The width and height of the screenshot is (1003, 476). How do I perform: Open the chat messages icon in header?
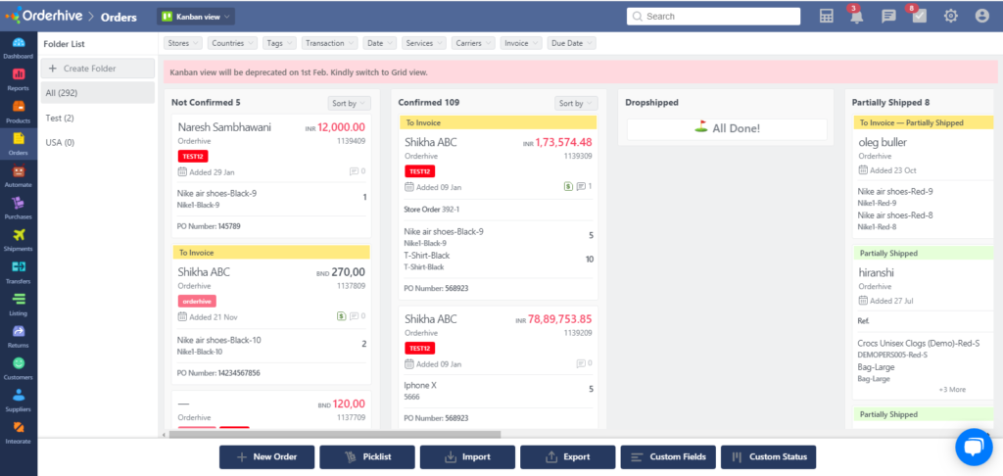coord(888,17)
